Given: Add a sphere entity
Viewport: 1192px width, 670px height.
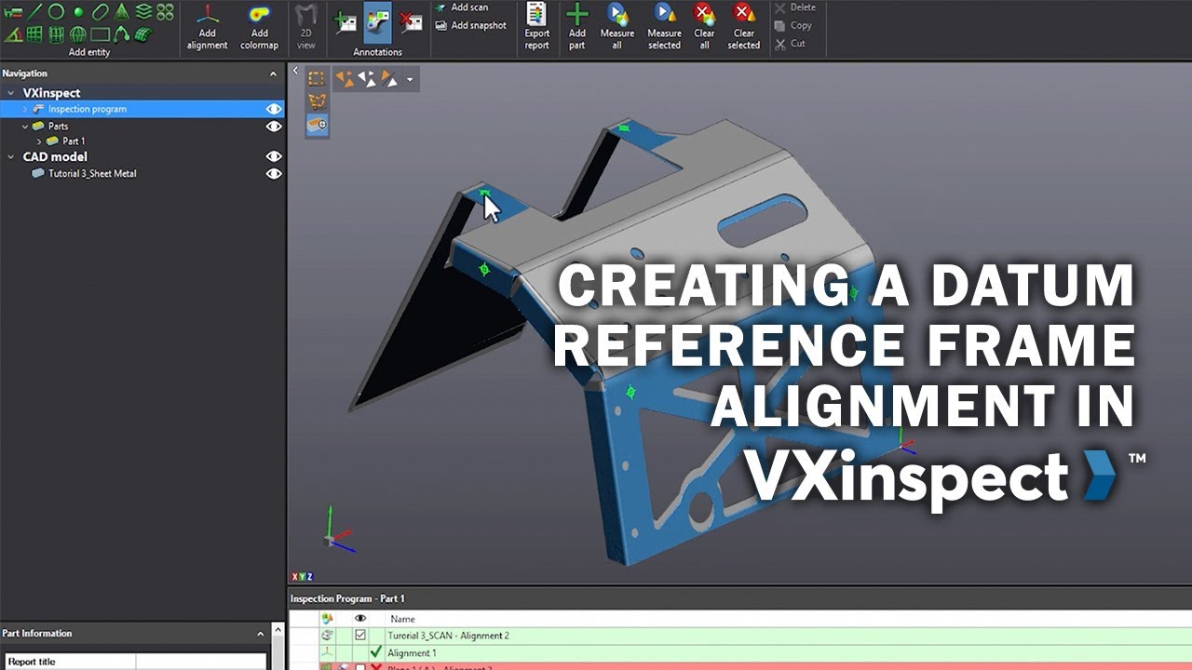Looking at the screenshot, I should (78, 34).
